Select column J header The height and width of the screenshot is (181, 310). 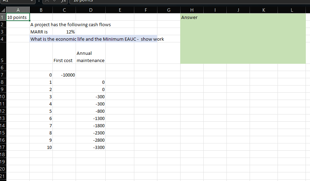tap(238, 10)
